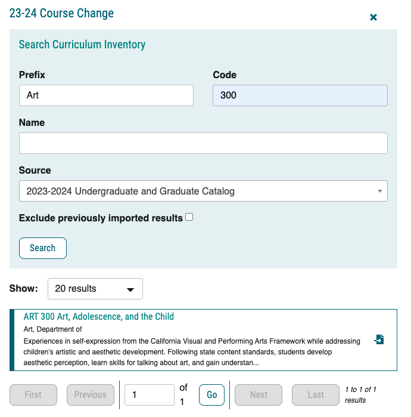Click the Prefix field containing Art
The height and width of the screenshot is (417, 411).
tap(106, 95)
